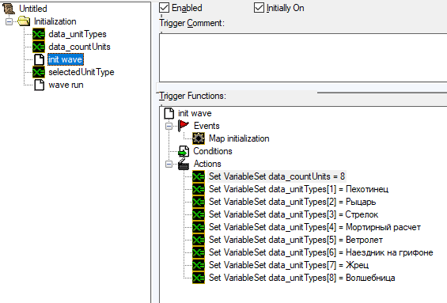Click the Initialization folder icon
The width and height of the screenshot is (447, 303).
pos(24,21)
